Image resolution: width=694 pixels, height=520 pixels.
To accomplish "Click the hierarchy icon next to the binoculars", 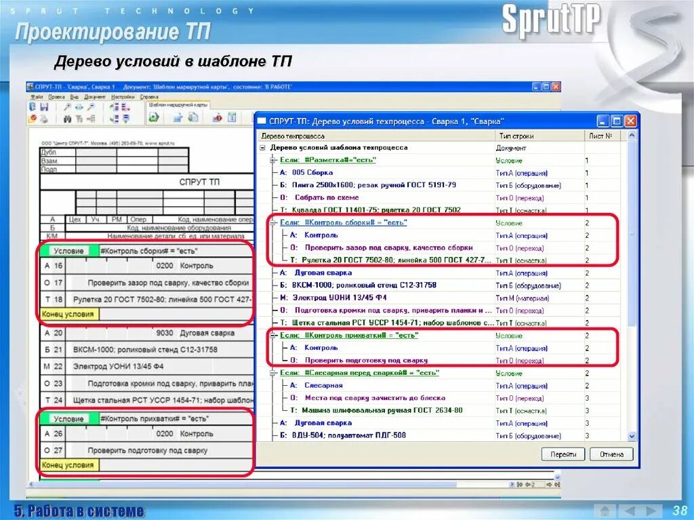I will pos(79,119).
